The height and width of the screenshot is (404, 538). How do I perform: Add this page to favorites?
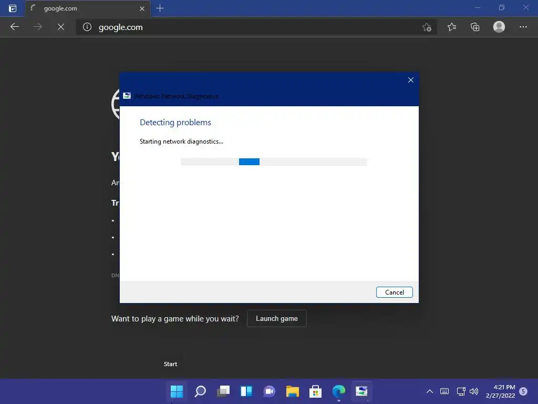point(427,27)
